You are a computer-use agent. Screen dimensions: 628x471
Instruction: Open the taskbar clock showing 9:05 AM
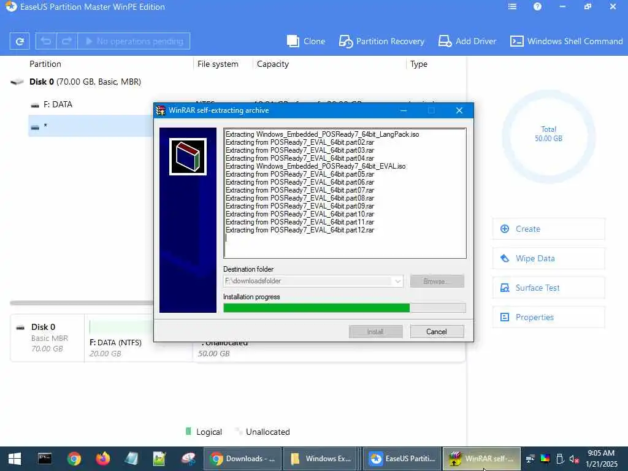[x=601, y=459]
